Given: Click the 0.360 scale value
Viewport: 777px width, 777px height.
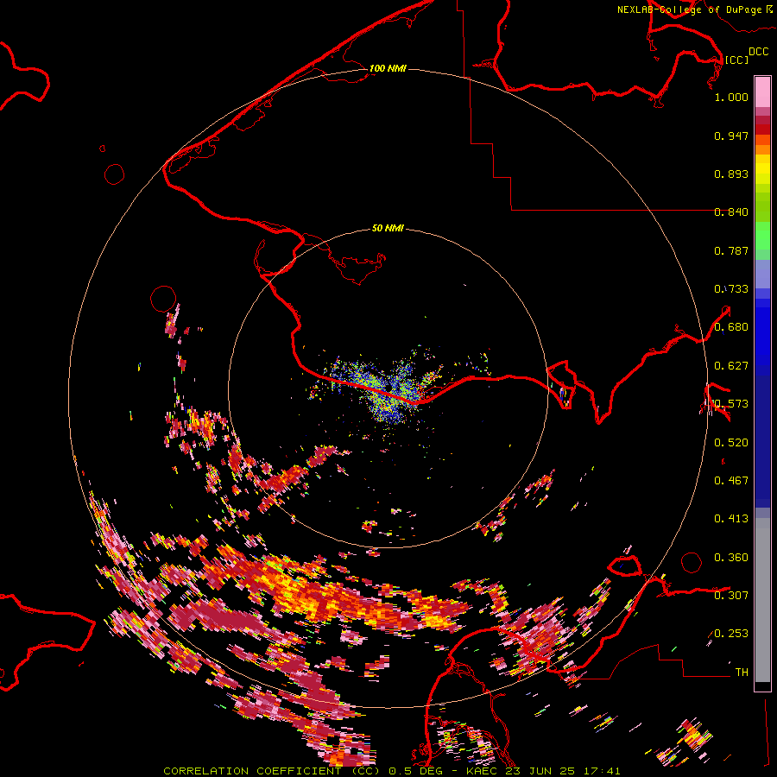Looking at the screenshot, I should tap(731, 558).
